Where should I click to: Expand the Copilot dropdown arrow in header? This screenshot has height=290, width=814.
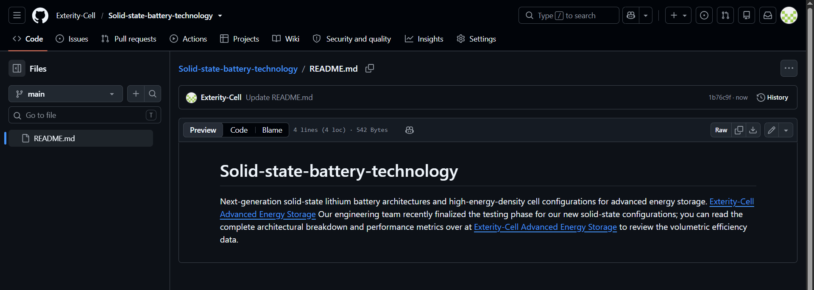(646, 15)
